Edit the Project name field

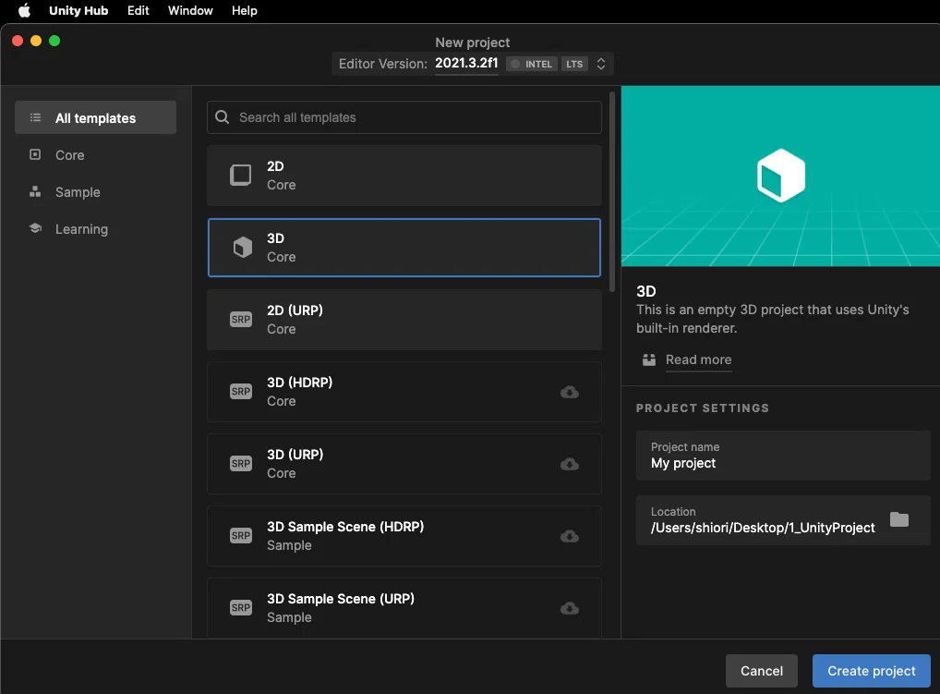783,456
